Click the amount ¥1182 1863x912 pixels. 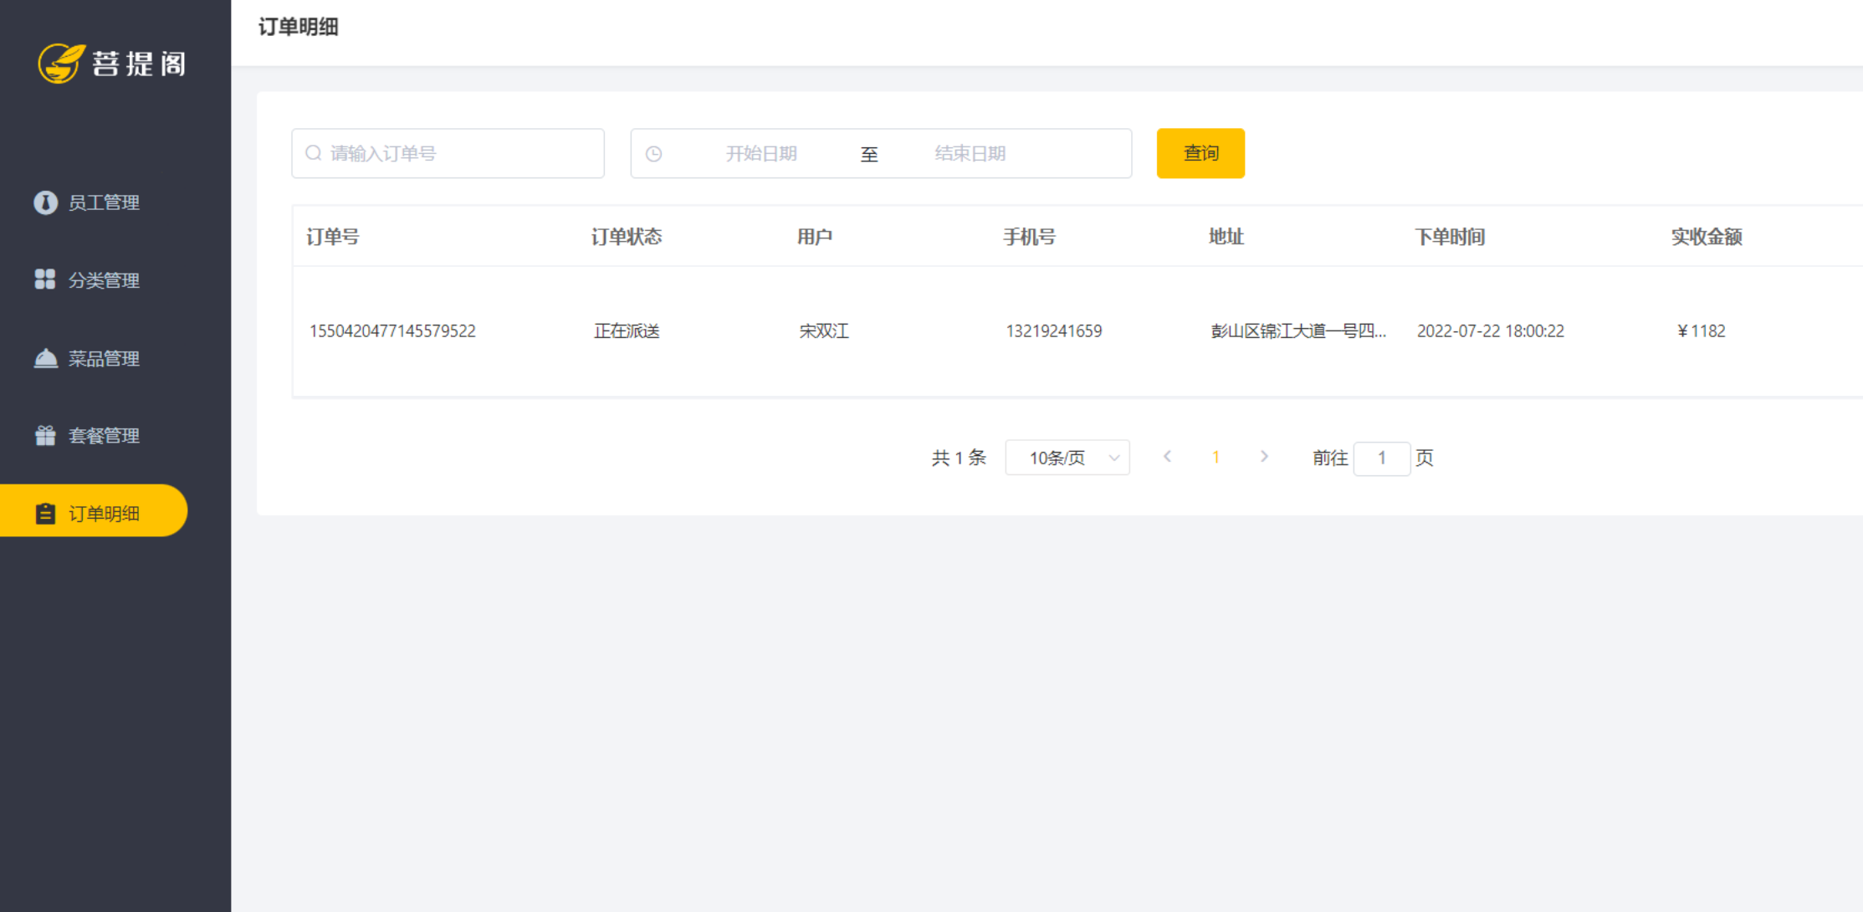tap(1702, 331)
